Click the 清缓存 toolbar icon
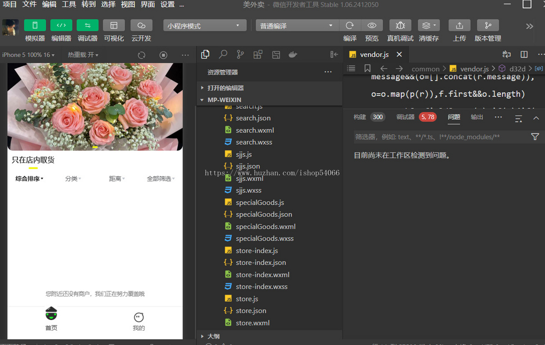The height and width of the screenshot is (345, 545). 427,25
